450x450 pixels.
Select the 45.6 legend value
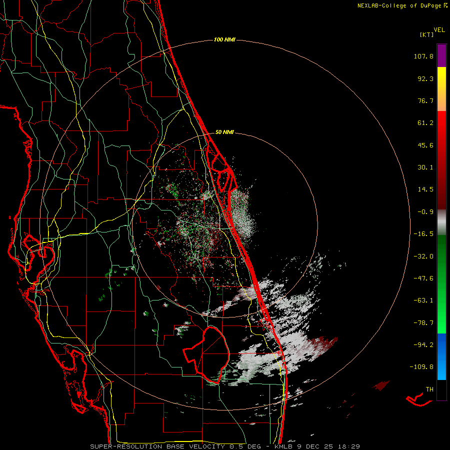(x=425, y=145)
